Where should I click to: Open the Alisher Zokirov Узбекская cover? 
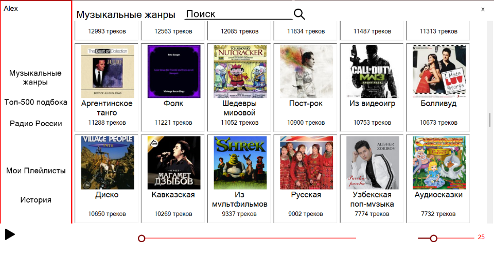pos(373,163)
